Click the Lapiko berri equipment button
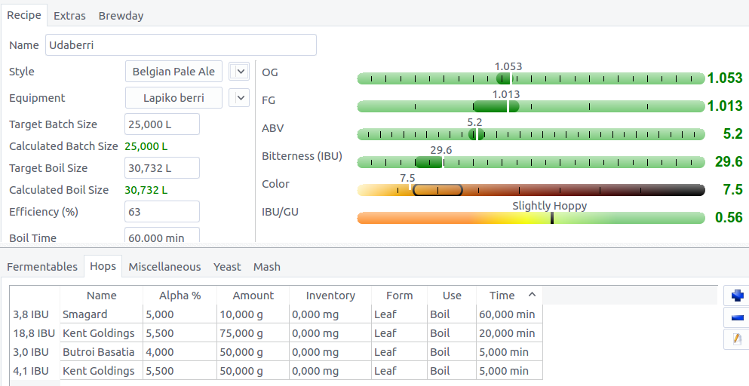This screenshot has width=749, height=386. coord(173,98)
